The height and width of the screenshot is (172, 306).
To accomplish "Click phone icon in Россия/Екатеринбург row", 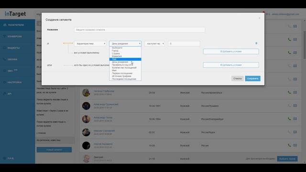I will [x=289, y=119].
